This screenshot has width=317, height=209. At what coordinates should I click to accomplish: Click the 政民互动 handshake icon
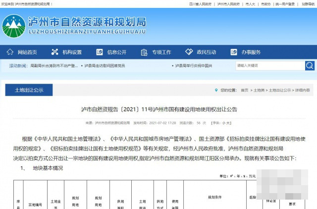click(189, 52)
